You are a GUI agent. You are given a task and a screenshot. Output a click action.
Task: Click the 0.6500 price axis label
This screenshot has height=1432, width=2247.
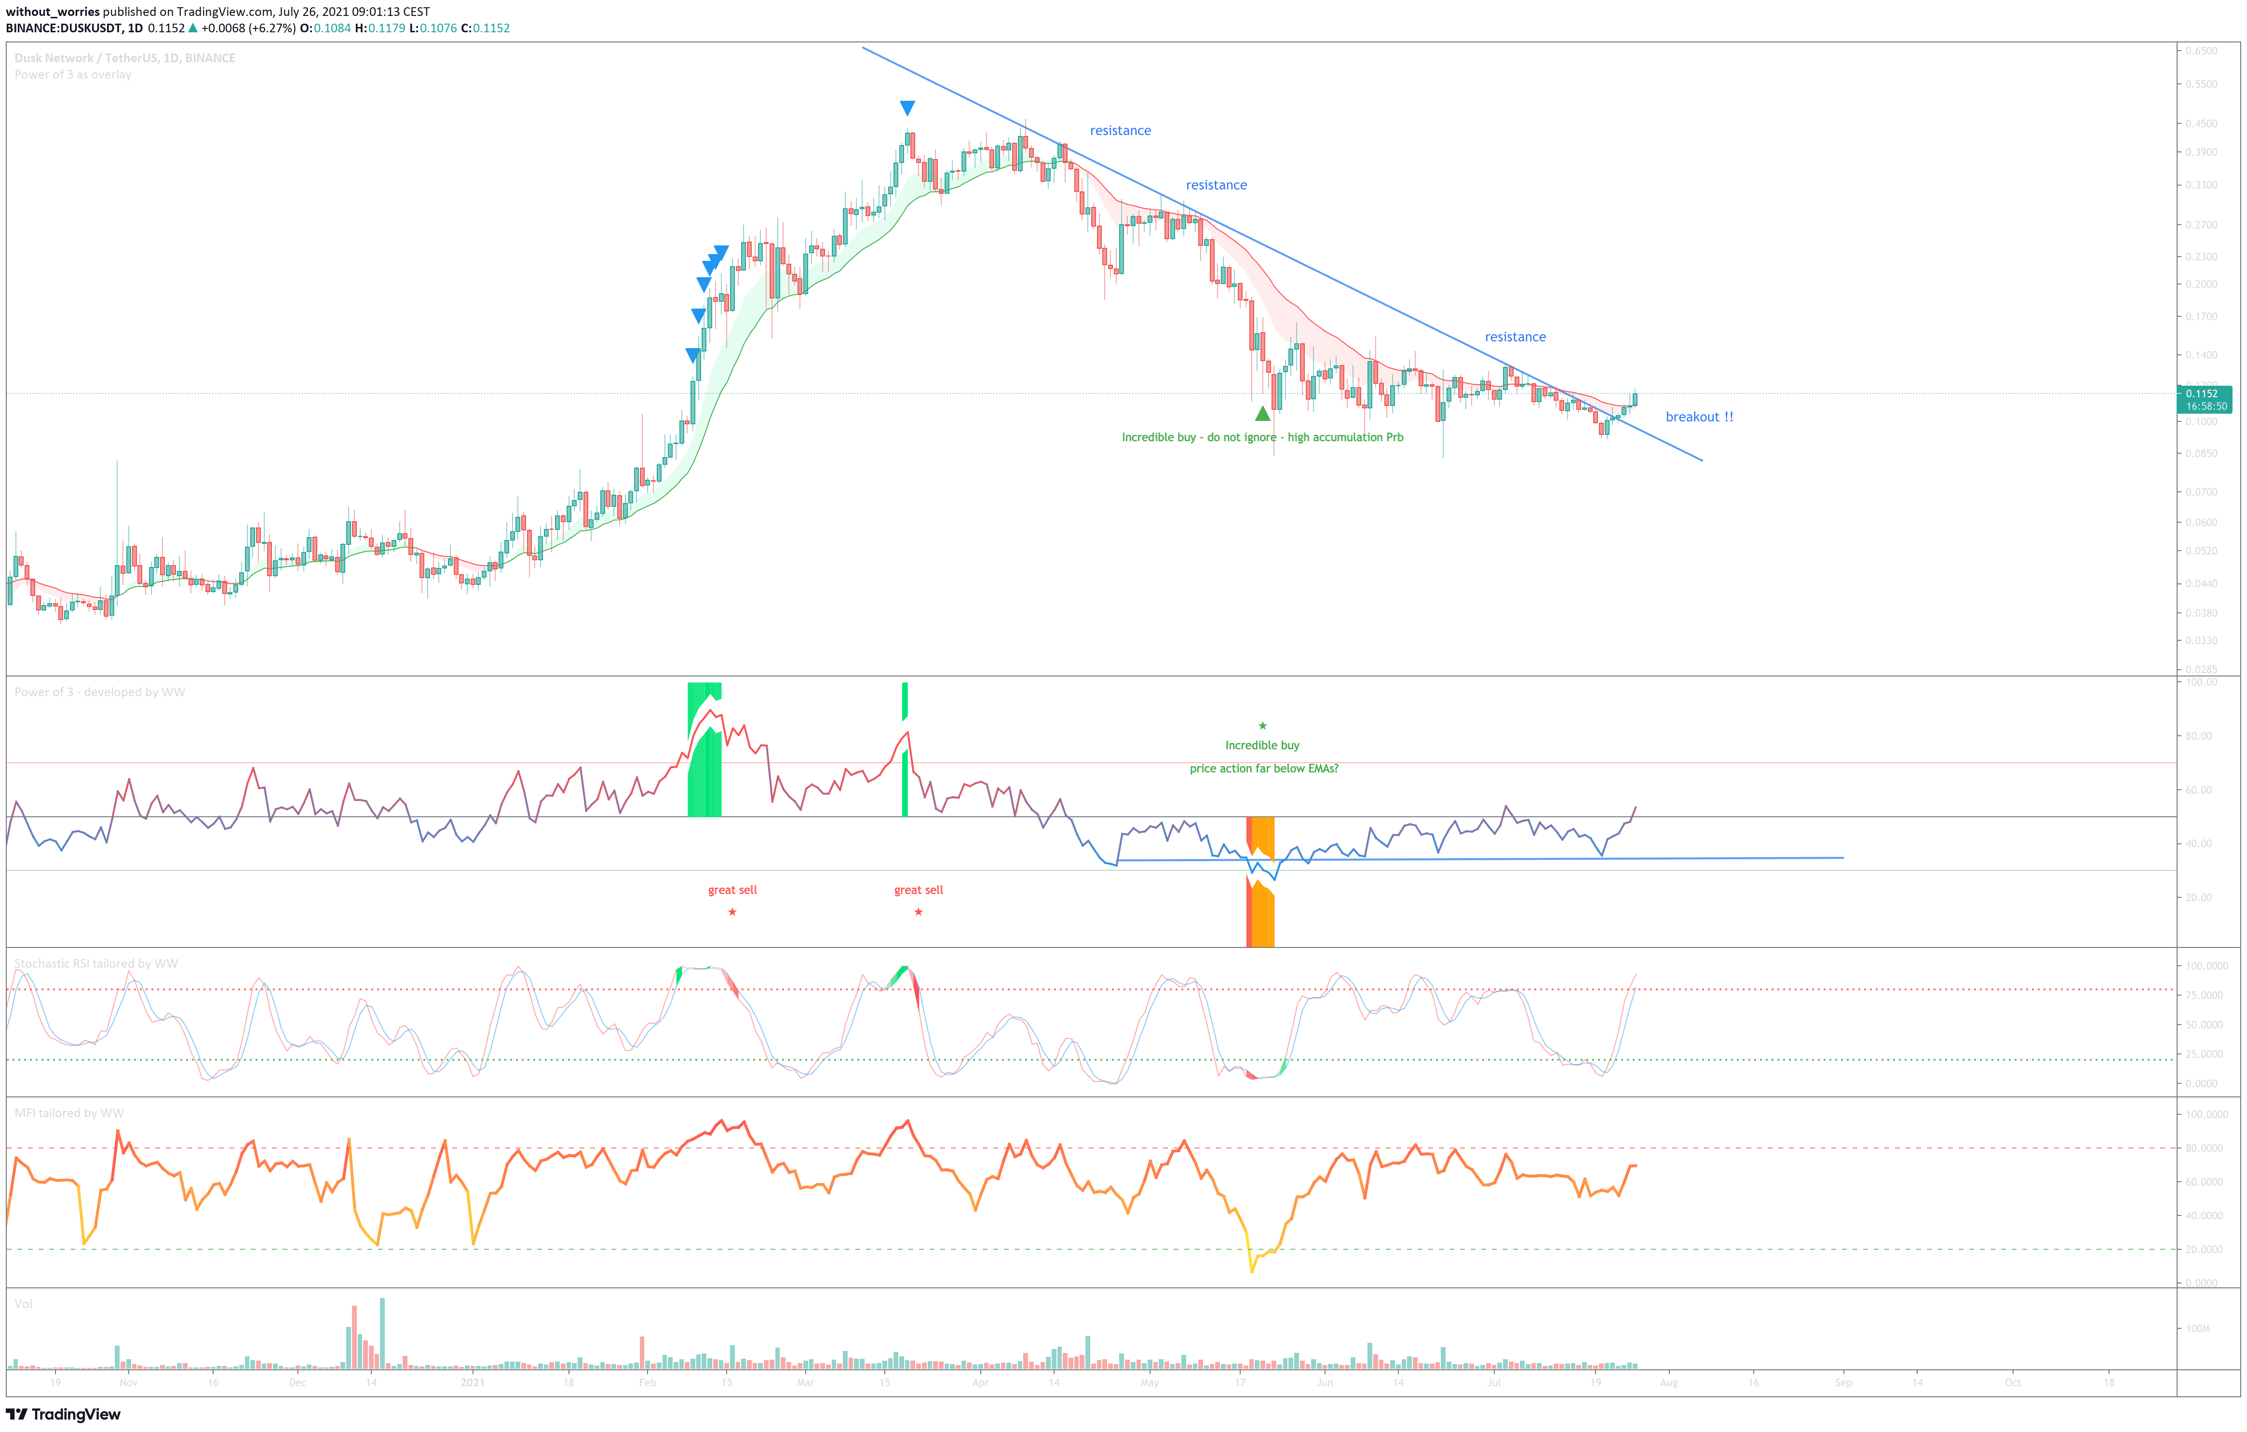2201,51
